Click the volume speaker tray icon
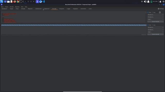The width and height of the screenshot is (165, 92). [x=145, y=2]
